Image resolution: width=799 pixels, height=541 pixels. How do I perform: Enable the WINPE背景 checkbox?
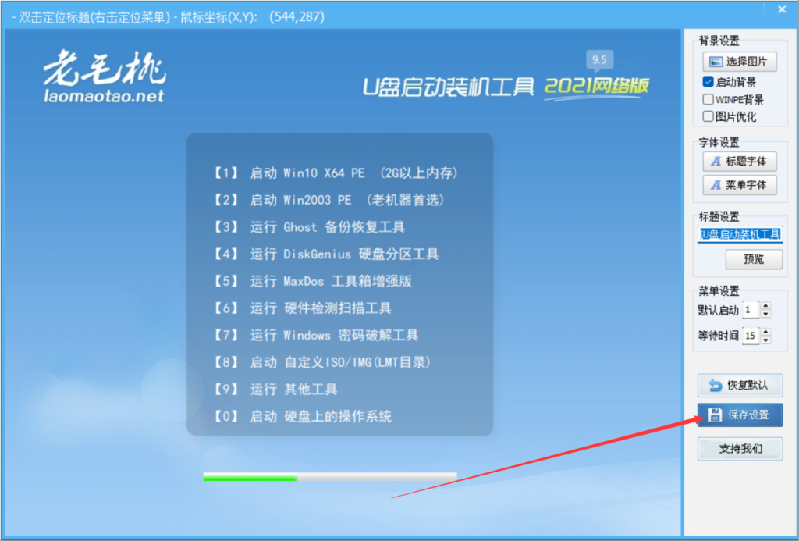click(x=708, y=99)
